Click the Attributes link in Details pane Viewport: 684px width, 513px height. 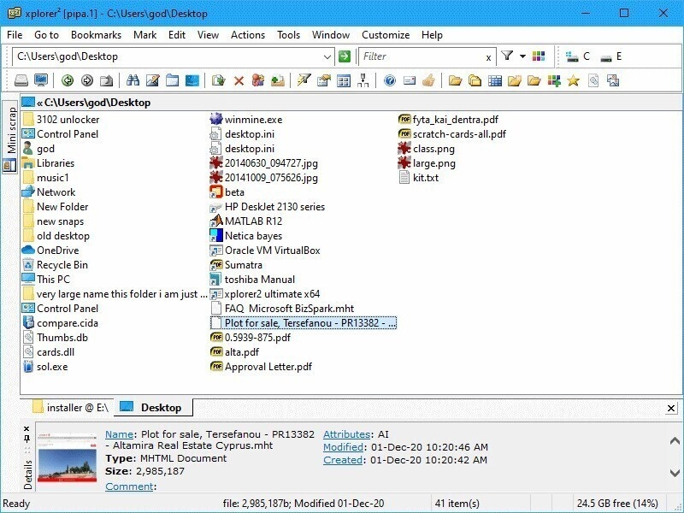[x=346, y=434]
